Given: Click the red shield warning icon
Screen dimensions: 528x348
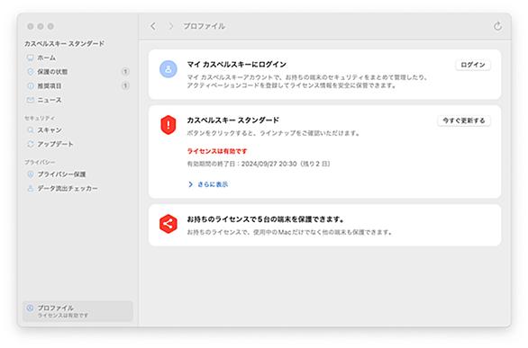Looking at the screenshot, I should 168,125.
